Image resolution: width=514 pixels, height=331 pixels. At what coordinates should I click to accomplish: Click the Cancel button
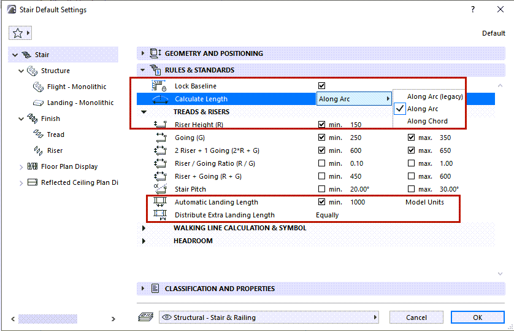click(x=416, y=317)
